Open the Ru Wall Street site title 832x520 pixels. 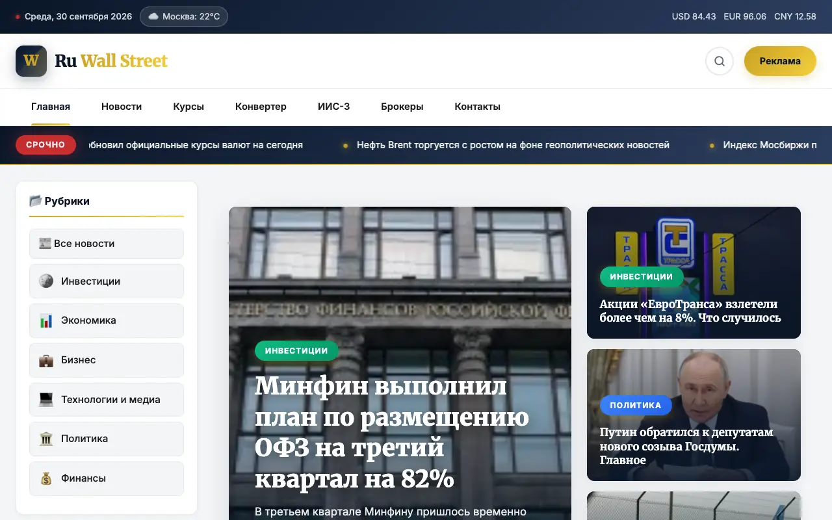[x=111, y=61]
